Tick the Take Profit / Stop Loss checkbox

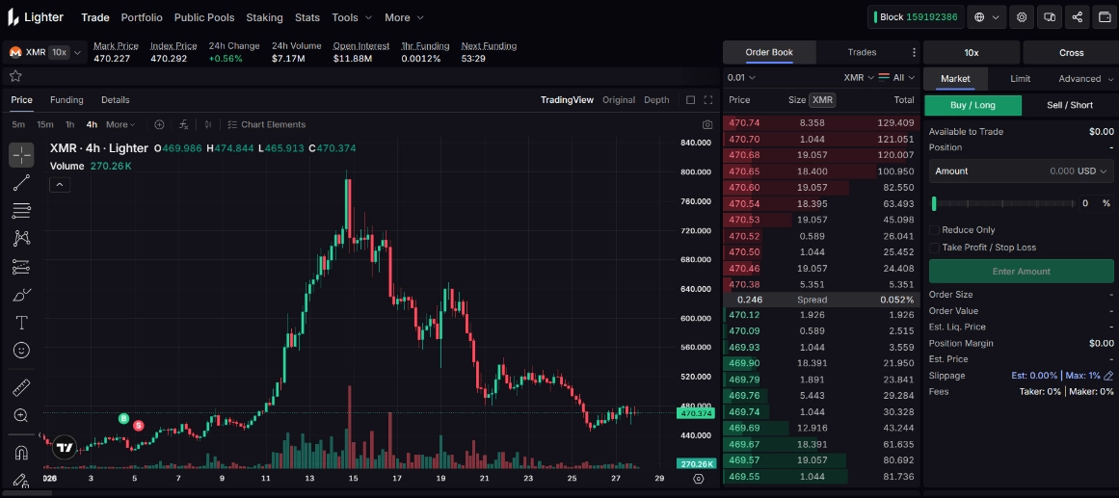(x=933, y=248)
